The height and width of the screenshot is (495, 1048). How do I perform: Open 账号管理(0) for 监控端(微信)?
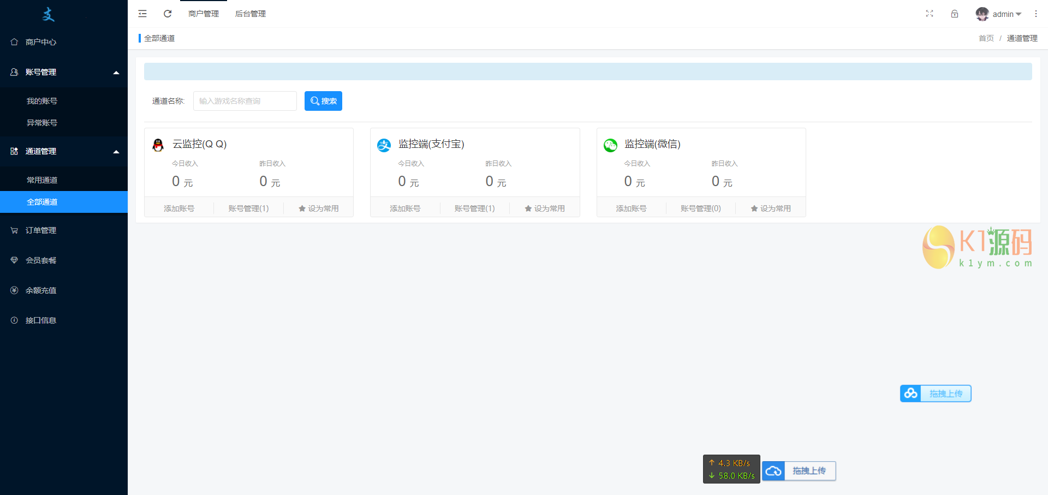700,208
